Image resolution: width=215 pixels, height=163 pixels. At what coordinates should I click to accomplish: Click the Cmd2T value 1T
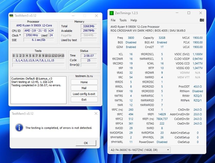pos(162,47)
